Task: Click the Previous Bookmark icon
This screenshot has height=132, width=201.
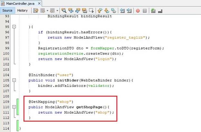Action: pos(100,11)
